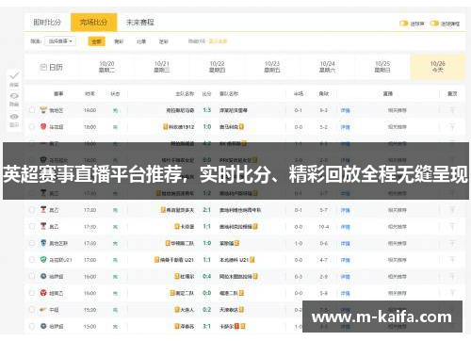Click round blue league icon in 0:4 row

pyautogui.click(x=43, y=276)
